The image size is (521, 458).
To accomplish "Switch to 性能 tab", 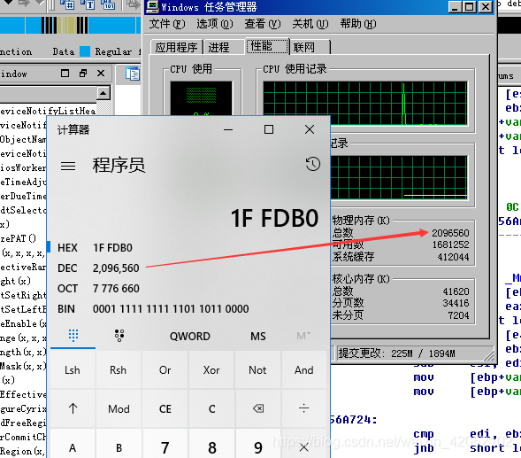I will 267,46.
